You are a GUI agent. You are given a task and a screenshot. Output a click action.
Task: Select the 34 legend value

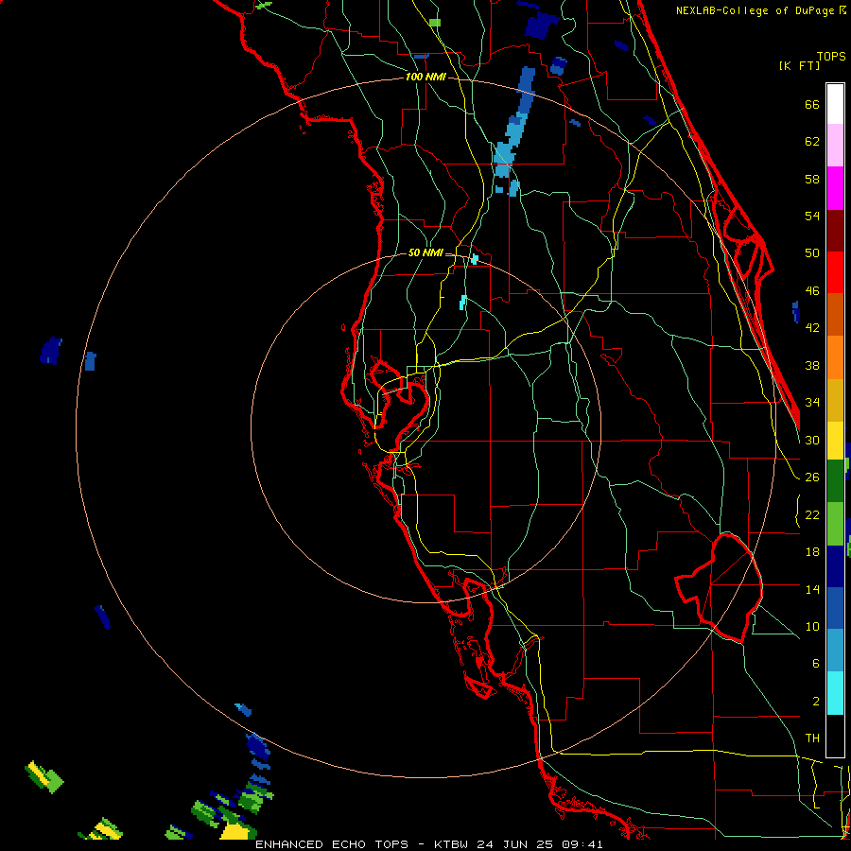(812, 403)
